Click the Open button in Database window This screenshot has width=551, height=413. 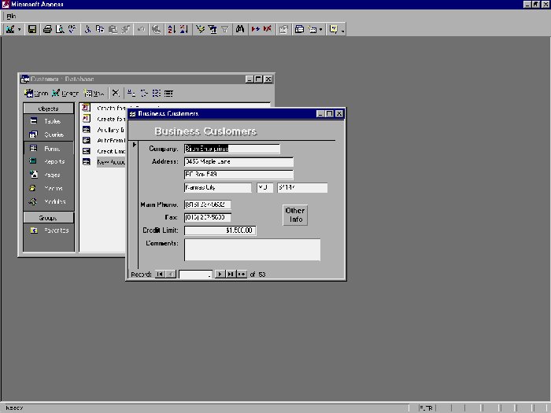point(36,93)
